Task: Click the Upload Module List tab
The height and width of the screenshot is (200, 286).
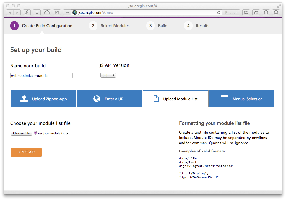Action: click(175, 98)
